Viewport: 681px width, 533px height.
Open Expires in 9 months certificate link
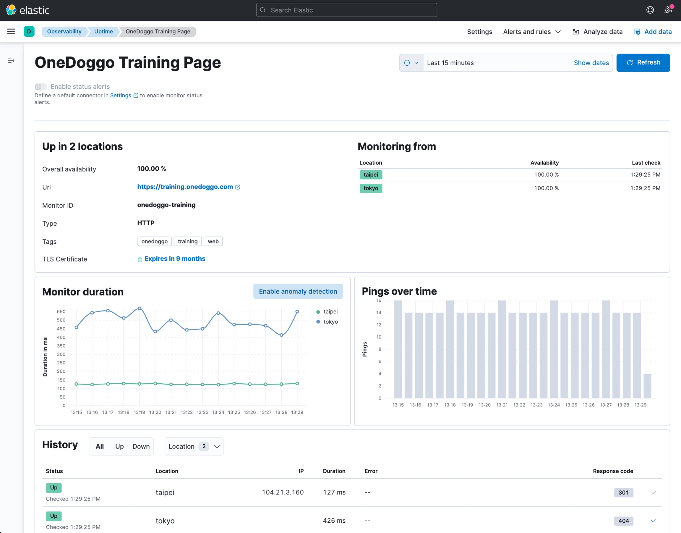(x=175, y=259)
